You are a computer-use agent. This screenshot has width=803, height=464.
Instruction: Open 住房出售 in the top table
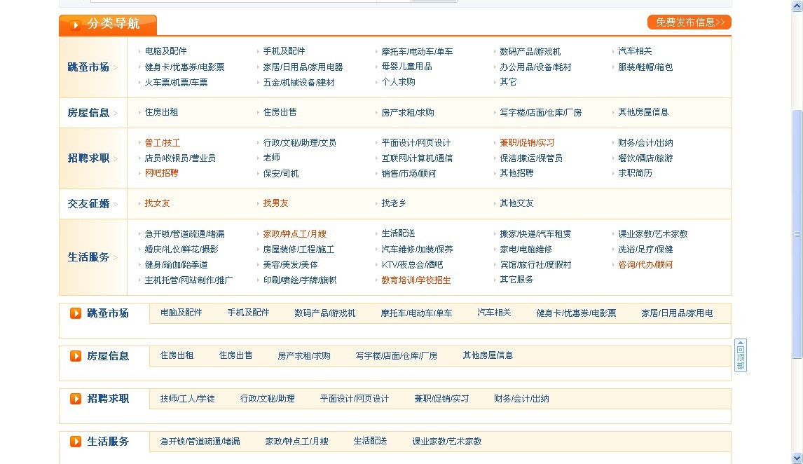click(280, 112)
